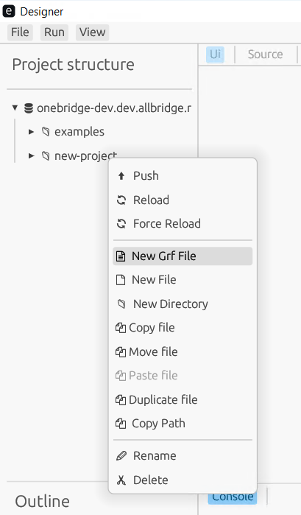
Task: Expand the examples folder arrow
Action: coord(31,132)
